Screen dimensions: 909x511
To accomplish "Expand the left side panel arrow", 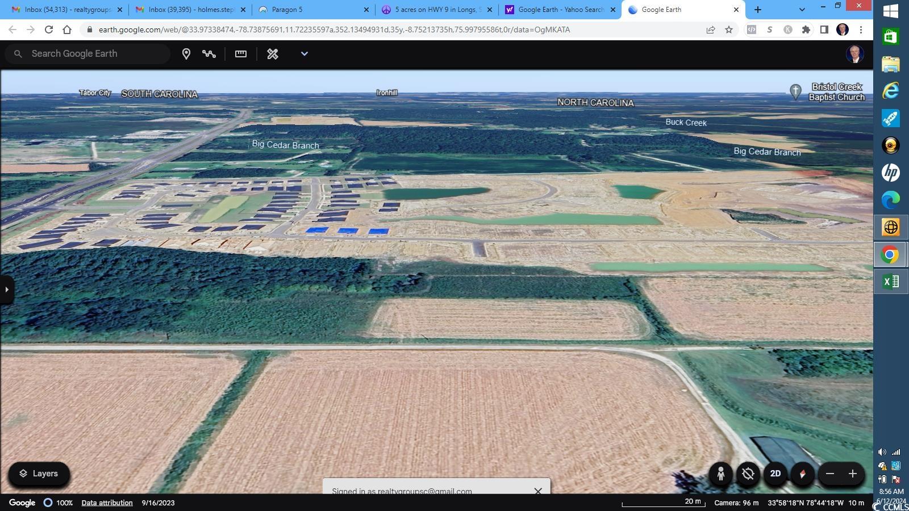I will pyautogui.click(x=7, y=290).
